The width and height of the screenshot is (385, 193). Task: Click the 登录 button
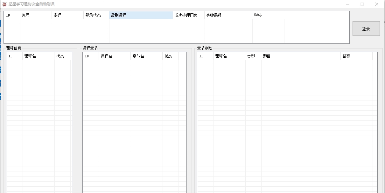(x=366, y=28)
